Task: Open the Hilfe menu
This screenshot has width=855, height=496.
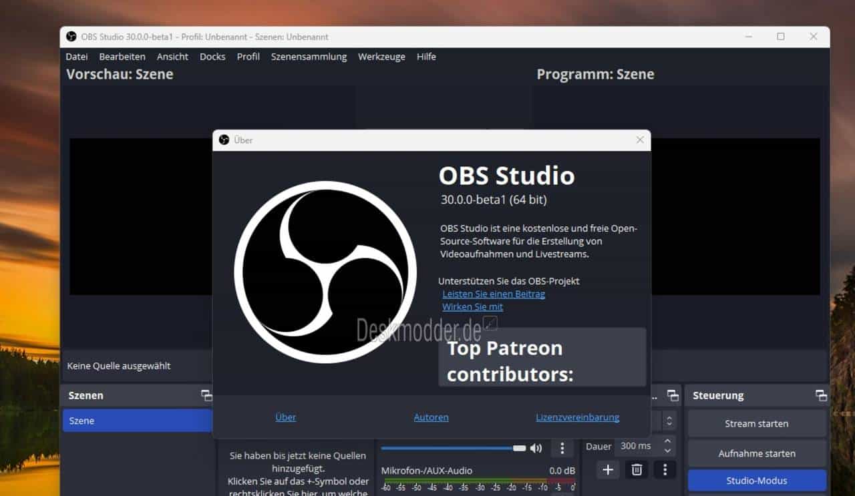Action: (x=426, y=57)
